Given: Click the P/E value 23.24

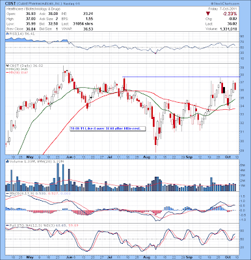Looking at the screenshot, I should click(88, 14).
